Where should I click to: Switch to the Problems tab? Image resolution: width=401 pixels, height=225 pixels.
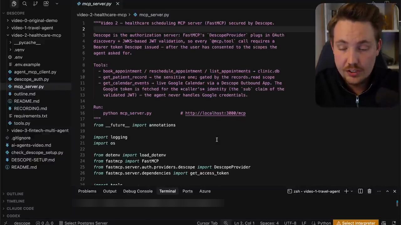[x=87, y=191]
